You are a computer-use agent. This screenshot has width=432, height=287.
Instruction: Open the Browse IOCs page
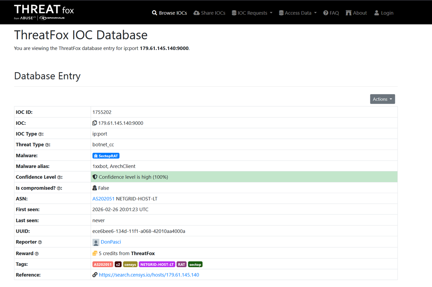pyautogui.click(x=170, y=13)
